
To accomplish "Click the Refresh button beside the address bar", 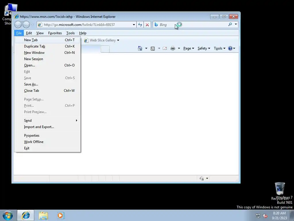I will click(140, 25).
